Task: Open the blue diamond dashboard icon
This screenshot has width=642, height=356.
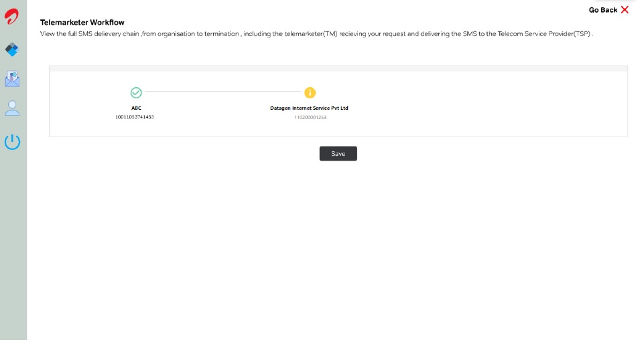Action: click(x=12, y=50)
